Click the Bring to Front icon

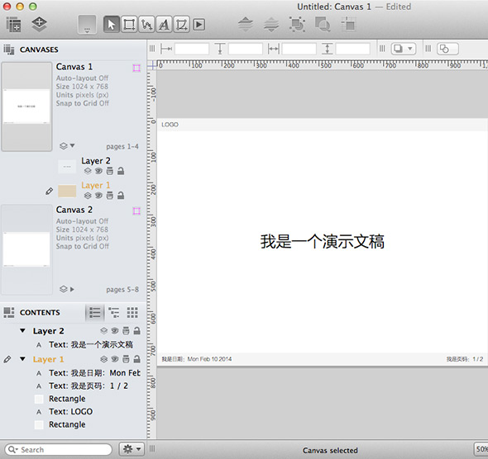(x=246, y=24)
